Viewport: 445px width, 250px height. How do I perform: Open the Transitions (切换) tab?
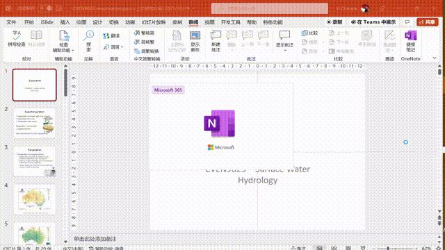pos(114,22)
